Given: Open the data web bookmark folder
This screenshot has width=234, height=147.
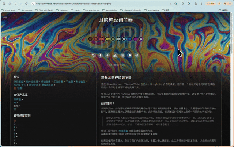Looking at the screenshot, I should [x=62, y=10].
